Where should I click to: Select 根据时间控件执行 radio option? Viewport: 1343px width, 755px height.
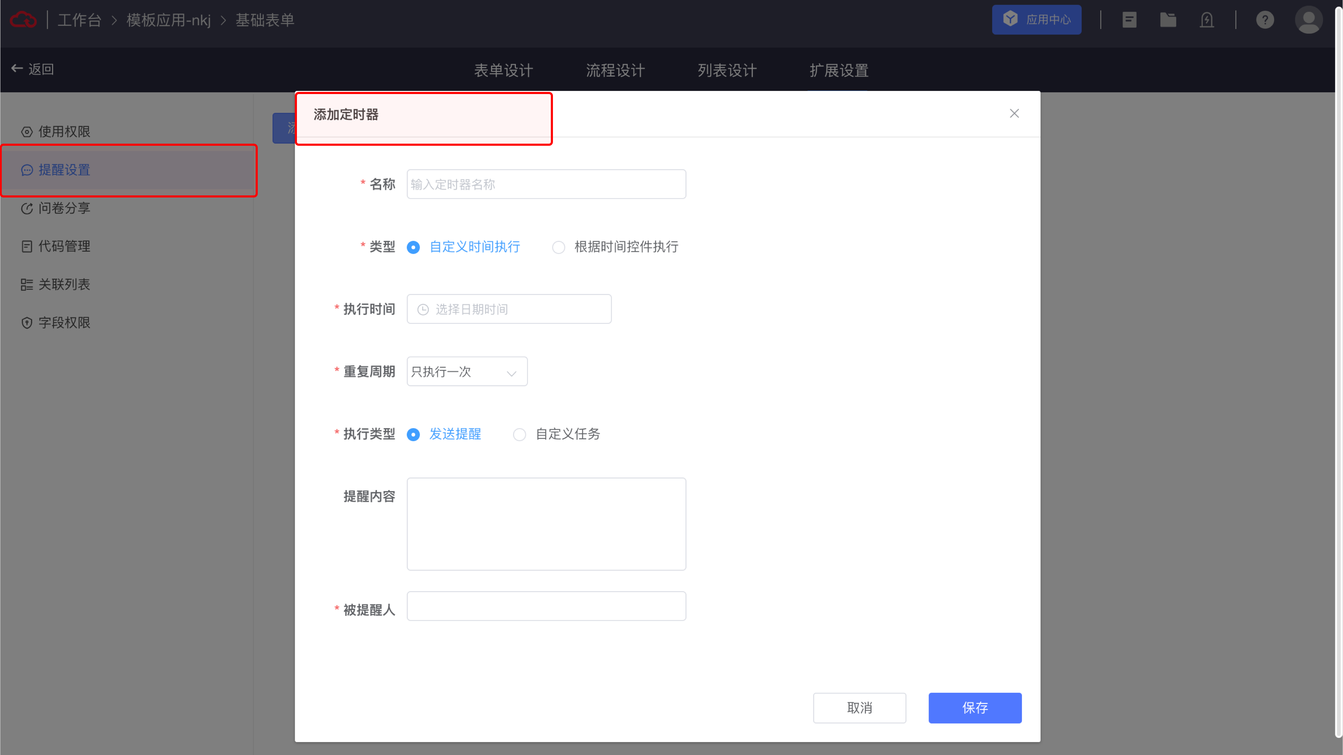click(615, 247)
